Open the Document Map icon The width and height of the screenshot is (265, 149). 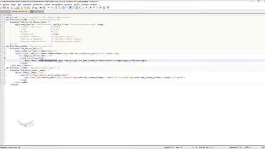(x=77, y=7)
